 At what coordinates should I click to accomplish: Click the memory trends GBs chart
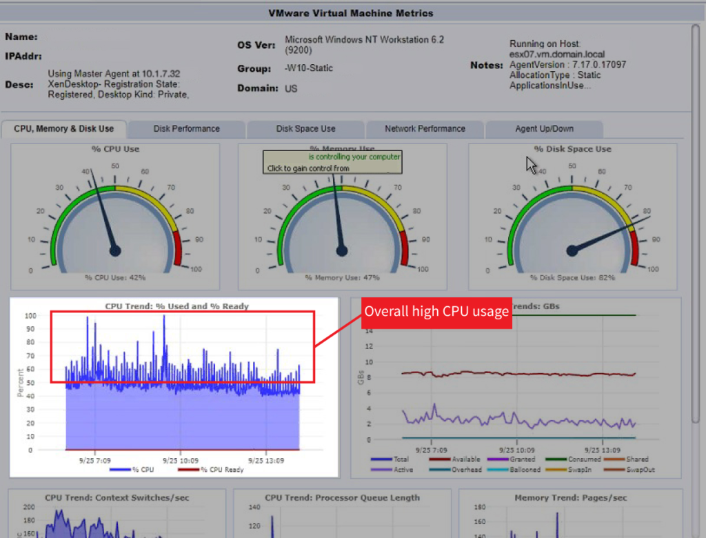(516, 388)
